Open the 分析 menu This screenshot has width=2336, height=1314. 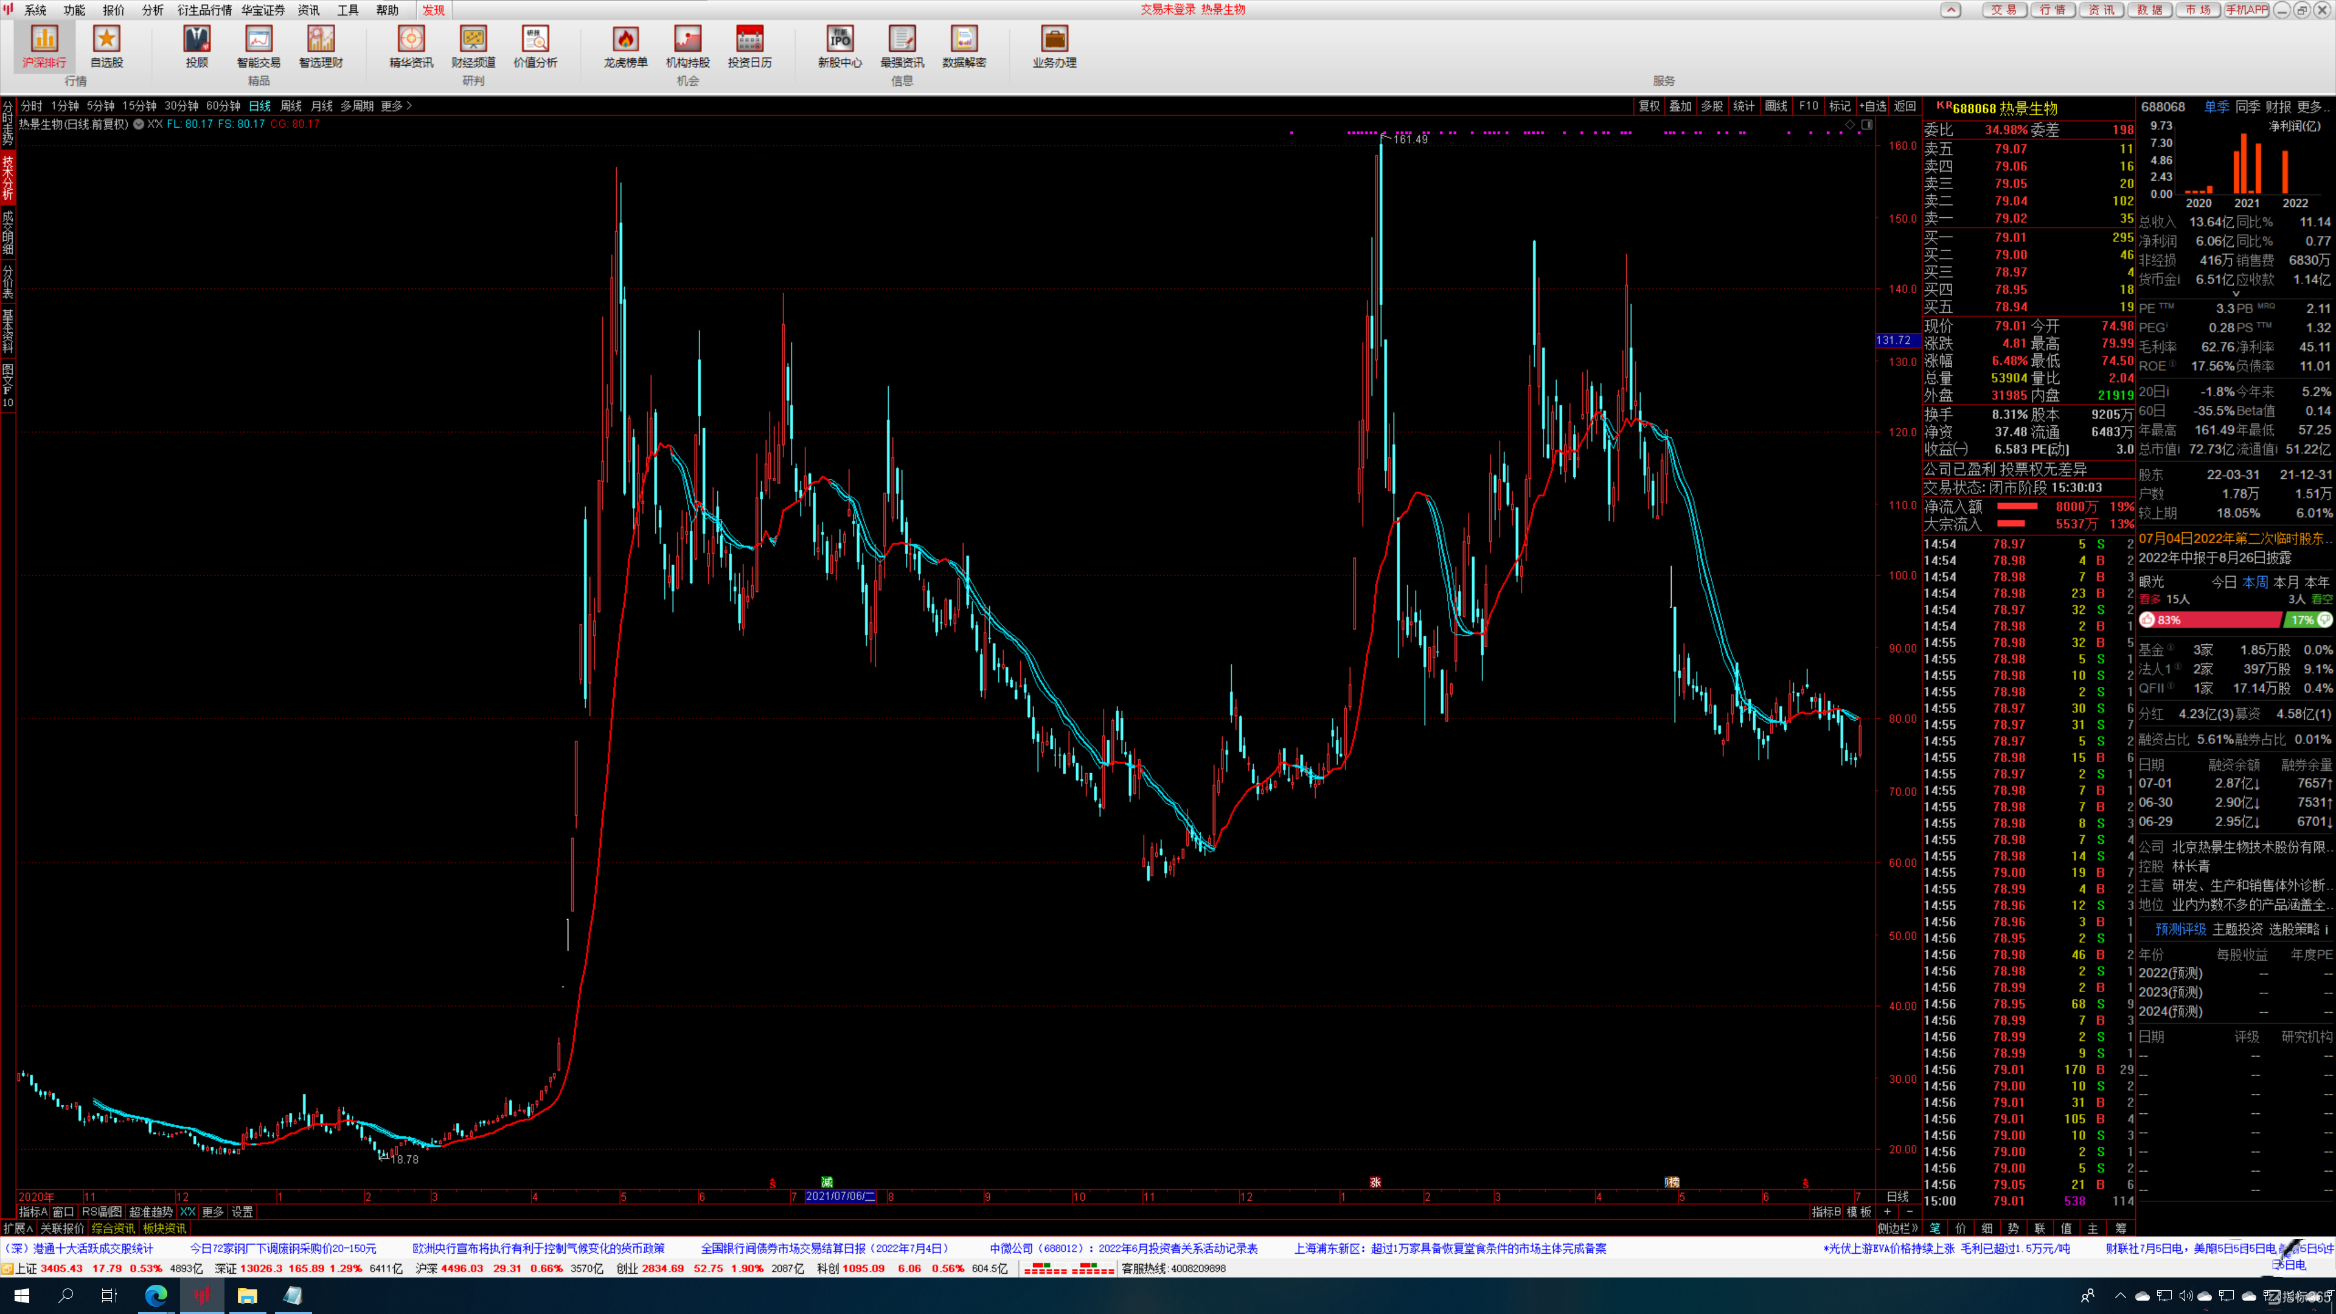click(152, 10)
